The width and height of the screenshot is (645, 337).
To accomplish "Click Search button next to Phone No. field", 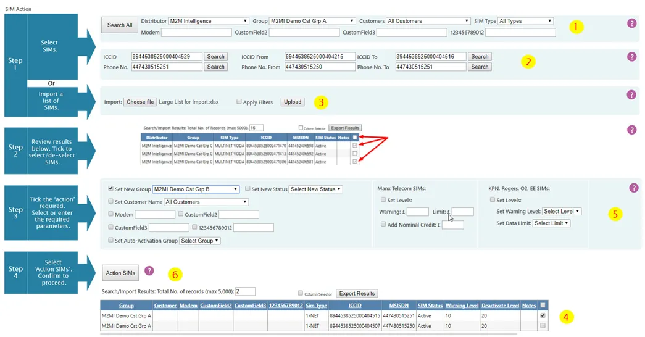I will pos(215,67).
